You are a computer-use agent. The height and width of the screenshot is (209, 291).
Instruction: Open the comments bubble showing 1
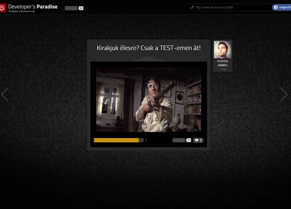[198, 140]
